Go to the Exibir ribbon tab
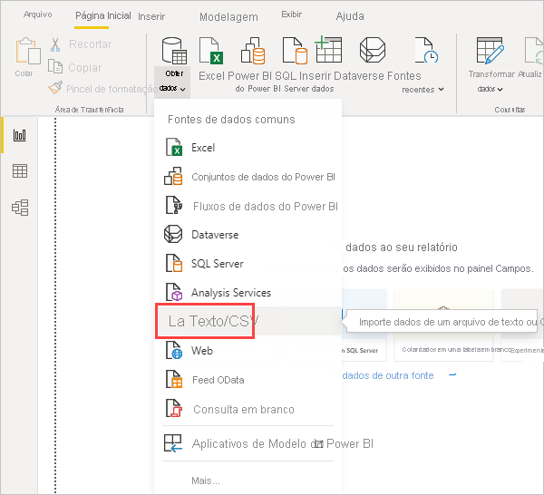 [291, 15]
